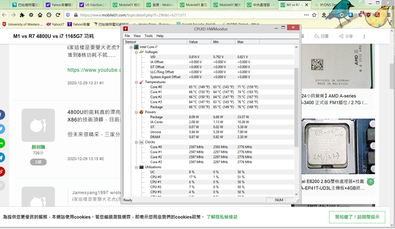Share this thread to Weibo
This screenshot has width=395, height=229.
[1, 171]
